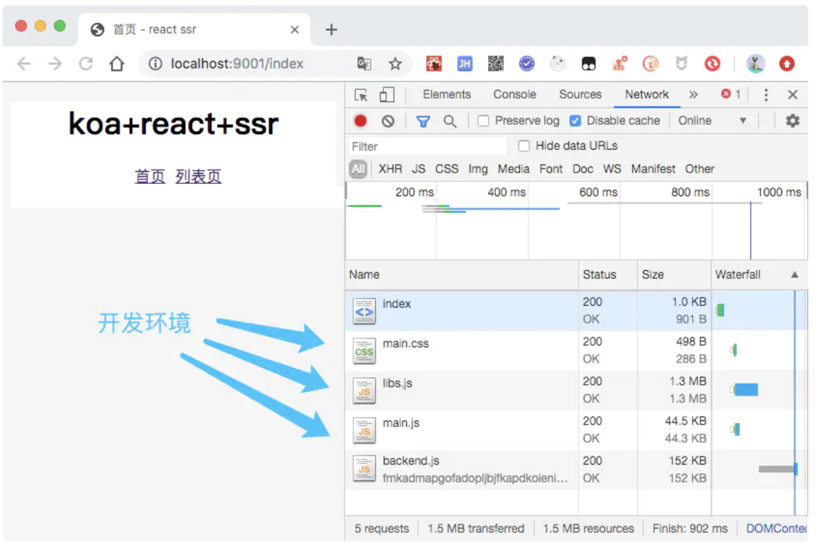Click the 列表页 link
The image size is (819, 544).
point(198,177)
